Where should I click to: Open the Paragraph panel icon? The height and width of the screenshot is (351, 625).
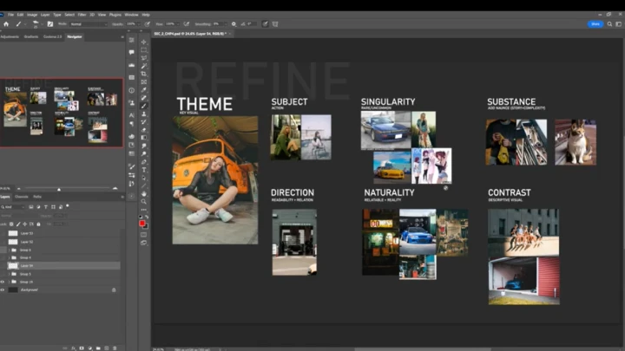[x=132, y=124]
